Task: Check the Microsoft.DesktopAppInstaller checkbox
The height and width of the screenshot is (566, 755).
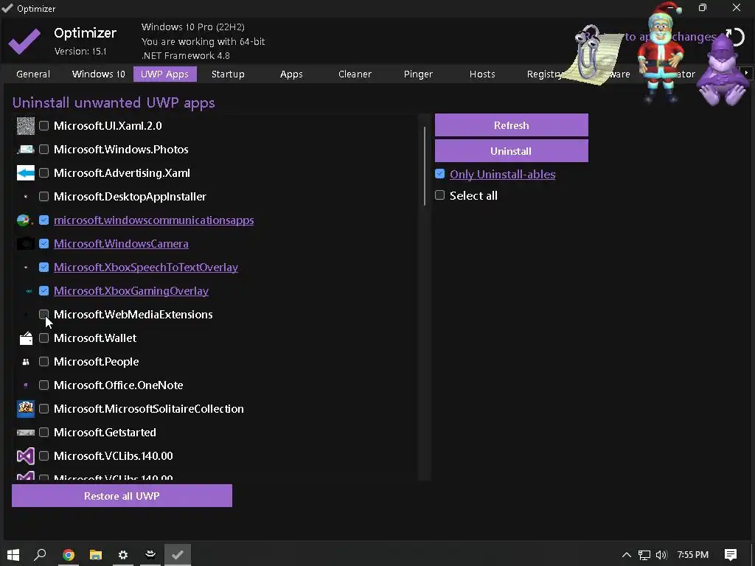Action: [x=44, y=196]
